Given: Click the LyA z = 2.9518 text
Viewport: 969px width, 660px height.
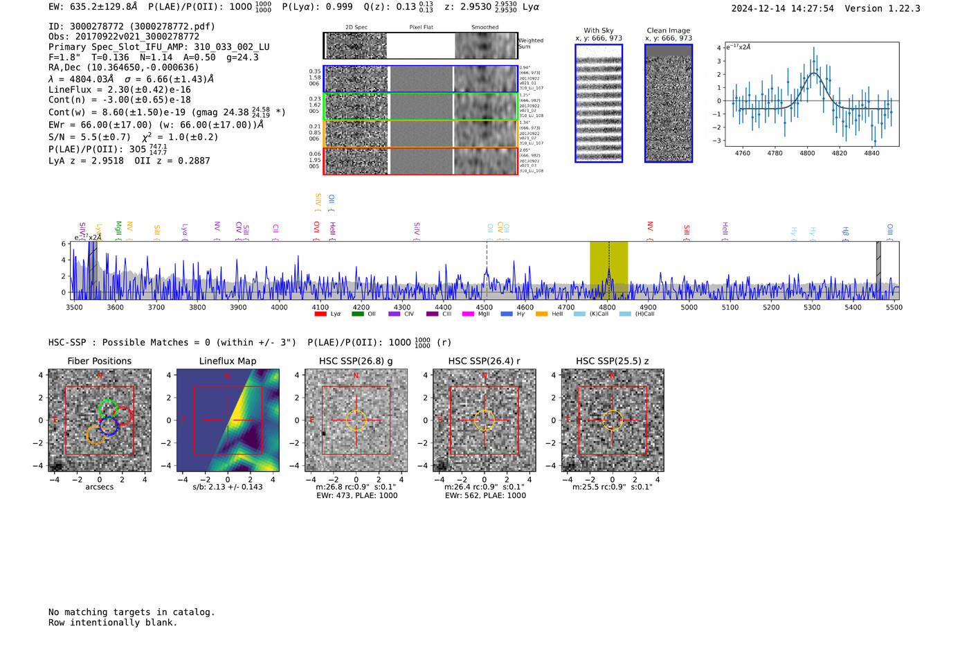Looking at the screenshot, I should click(x=86, y=161).
